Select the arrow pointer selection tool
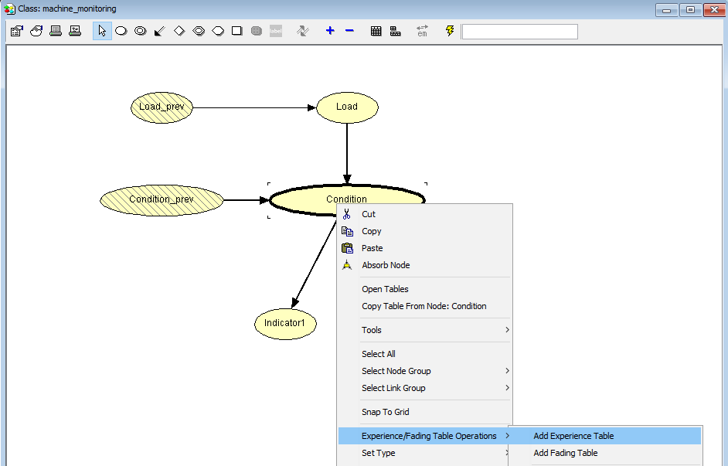The width and height of the screenshot is (728, 466). (x=102, y=31)
